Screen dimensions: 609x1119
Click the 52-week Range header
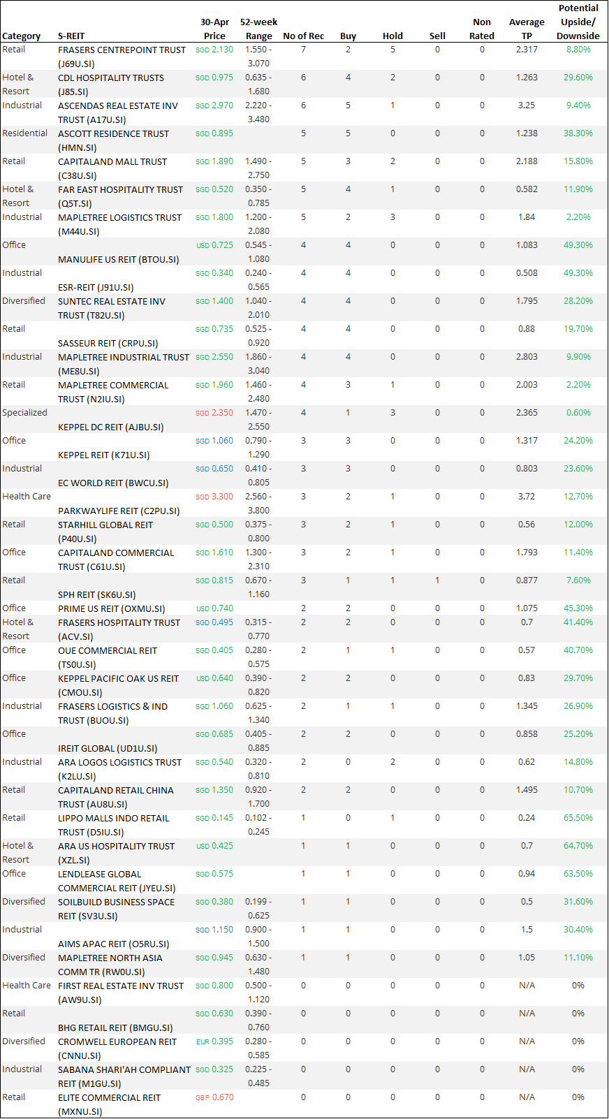coord(258,29)
